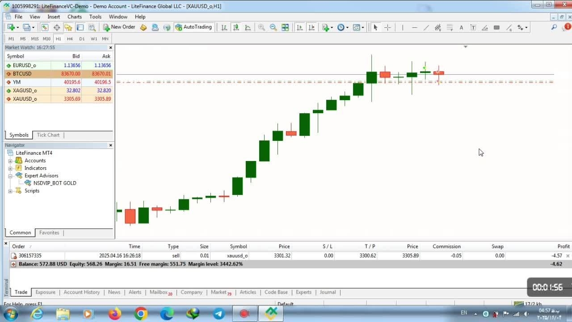Toggle the AutoTrading button
The image size is (572, 322).
193,27
